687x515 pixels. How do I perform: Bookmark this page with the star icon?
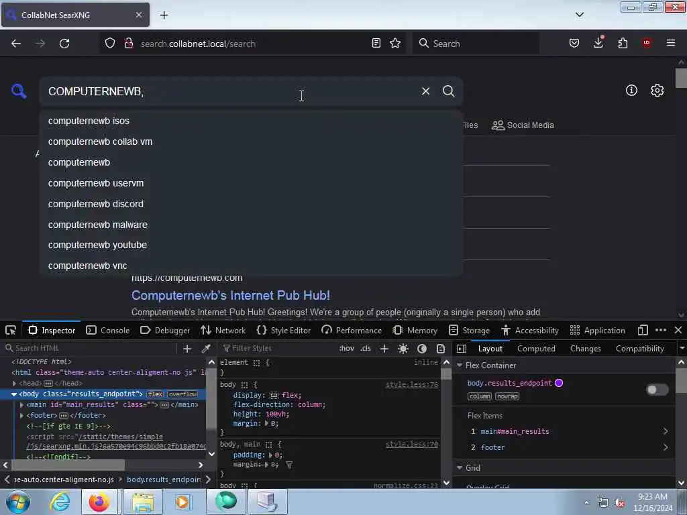point(395,43)
